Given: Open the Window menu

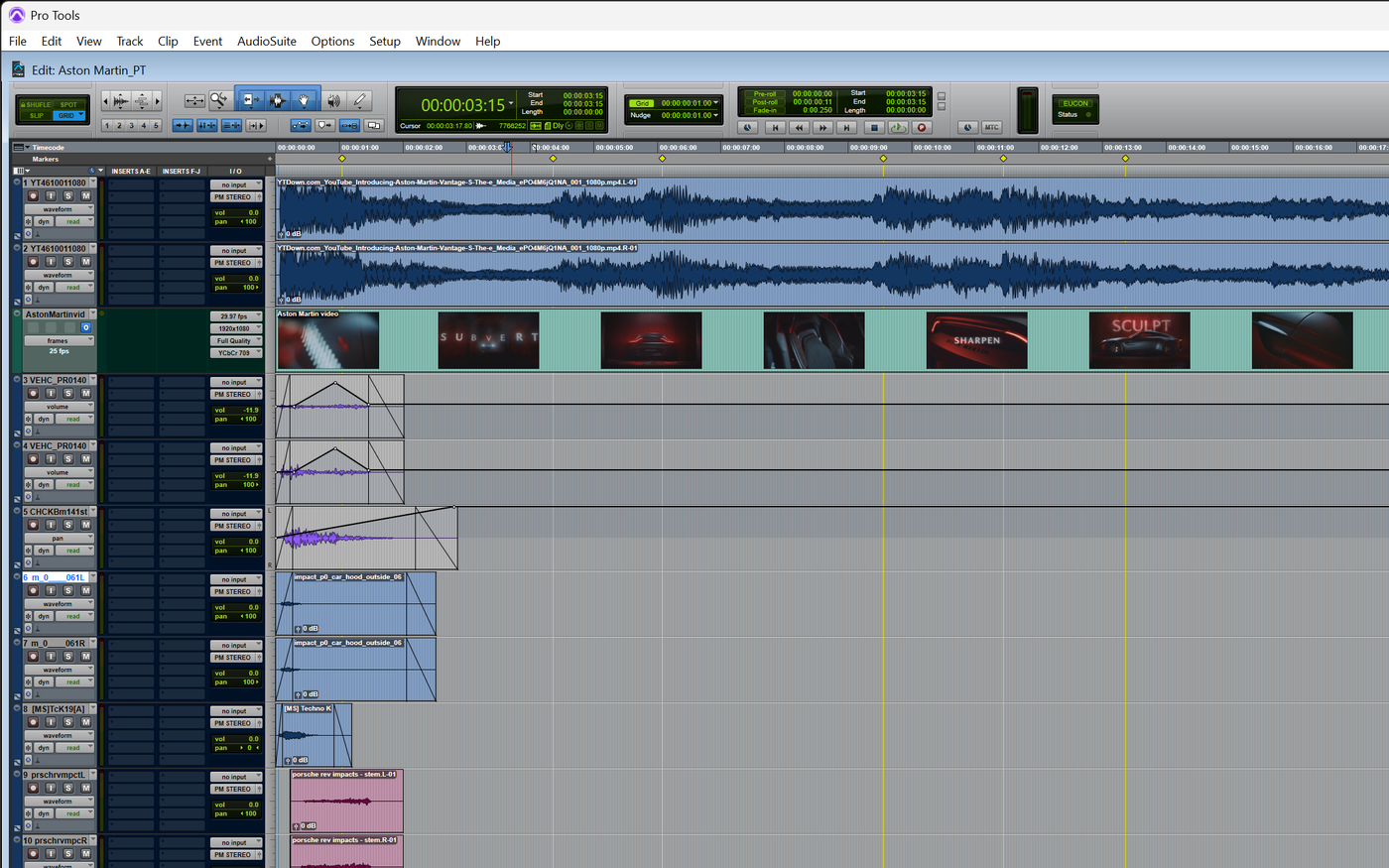Looking at the screenshot, I should click(438, 41).
